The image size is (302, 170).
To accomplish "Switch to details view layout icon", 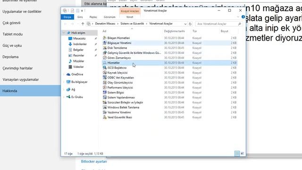I will (x=237, y=153).
